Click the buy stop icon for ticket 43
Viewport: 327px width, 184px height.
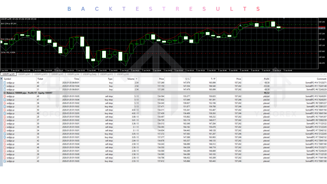pos(5,161)
